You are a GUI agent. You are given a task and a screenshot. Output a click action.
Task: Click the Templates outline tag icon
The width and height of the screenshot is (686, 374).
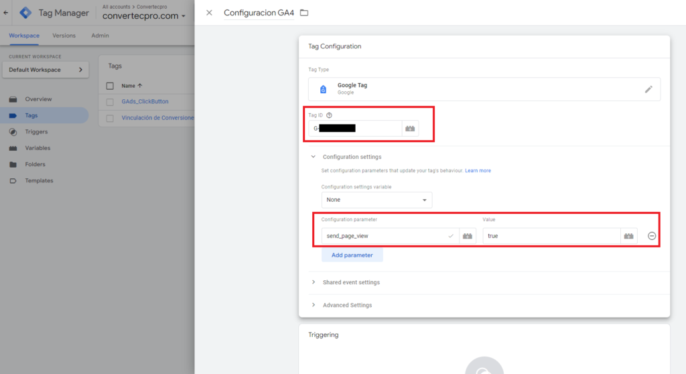pyautogui.click(x=13, y=181)
